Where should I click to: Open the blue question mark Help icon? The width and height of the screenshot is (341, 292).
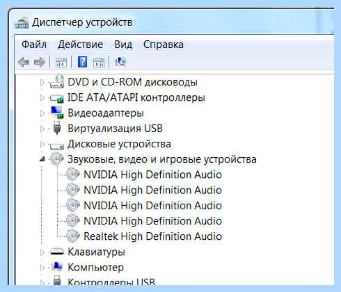click(x=82, y=62)
